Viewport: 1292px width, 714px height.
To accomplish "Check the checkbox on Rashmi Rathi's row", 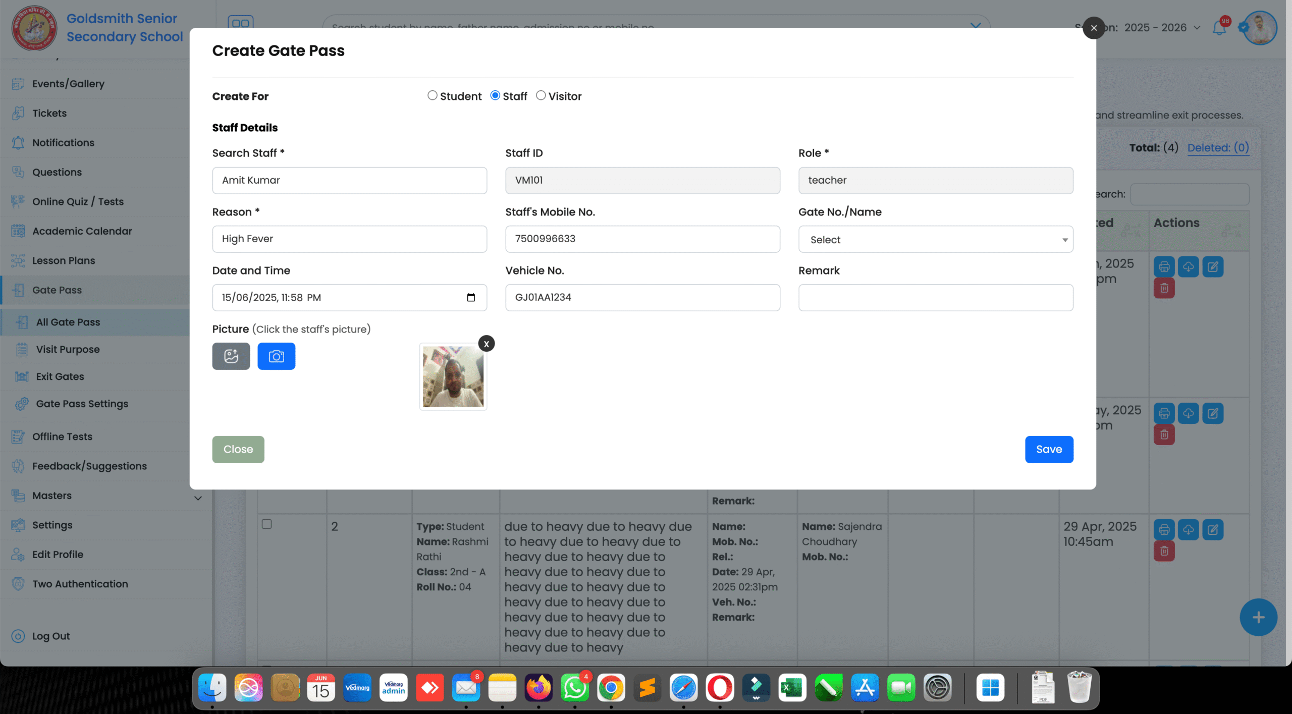I will click(266, 524).
